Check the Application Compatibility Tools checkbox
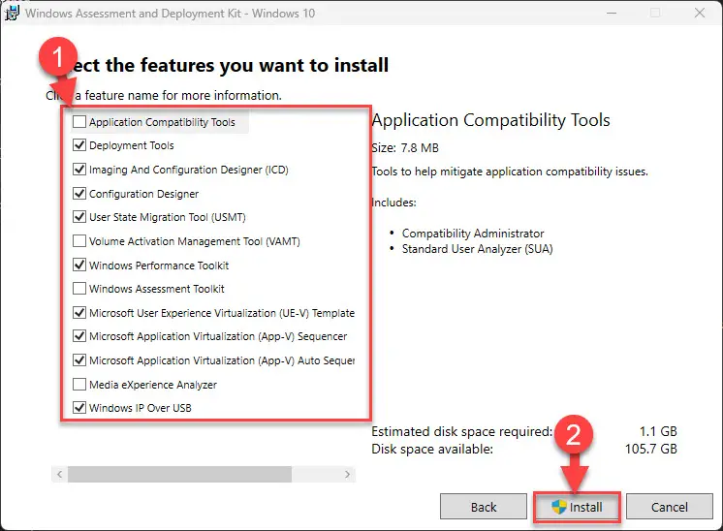 [79, 122]
